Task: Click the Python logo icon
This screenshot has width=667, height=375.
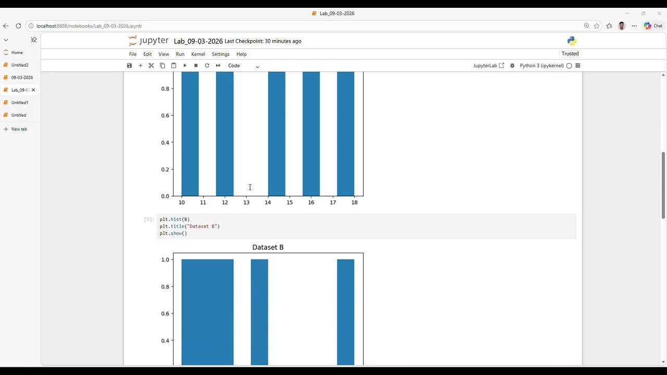Action: [x=572, y=41]
